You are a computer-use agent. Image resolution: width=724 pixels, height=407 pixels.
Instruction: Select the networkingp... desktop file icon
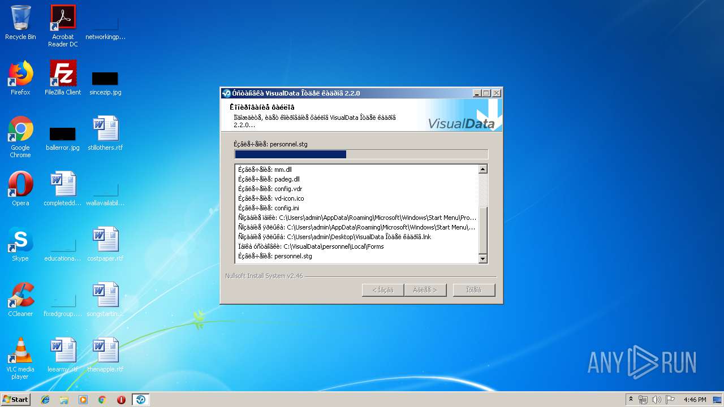[105, 25]
